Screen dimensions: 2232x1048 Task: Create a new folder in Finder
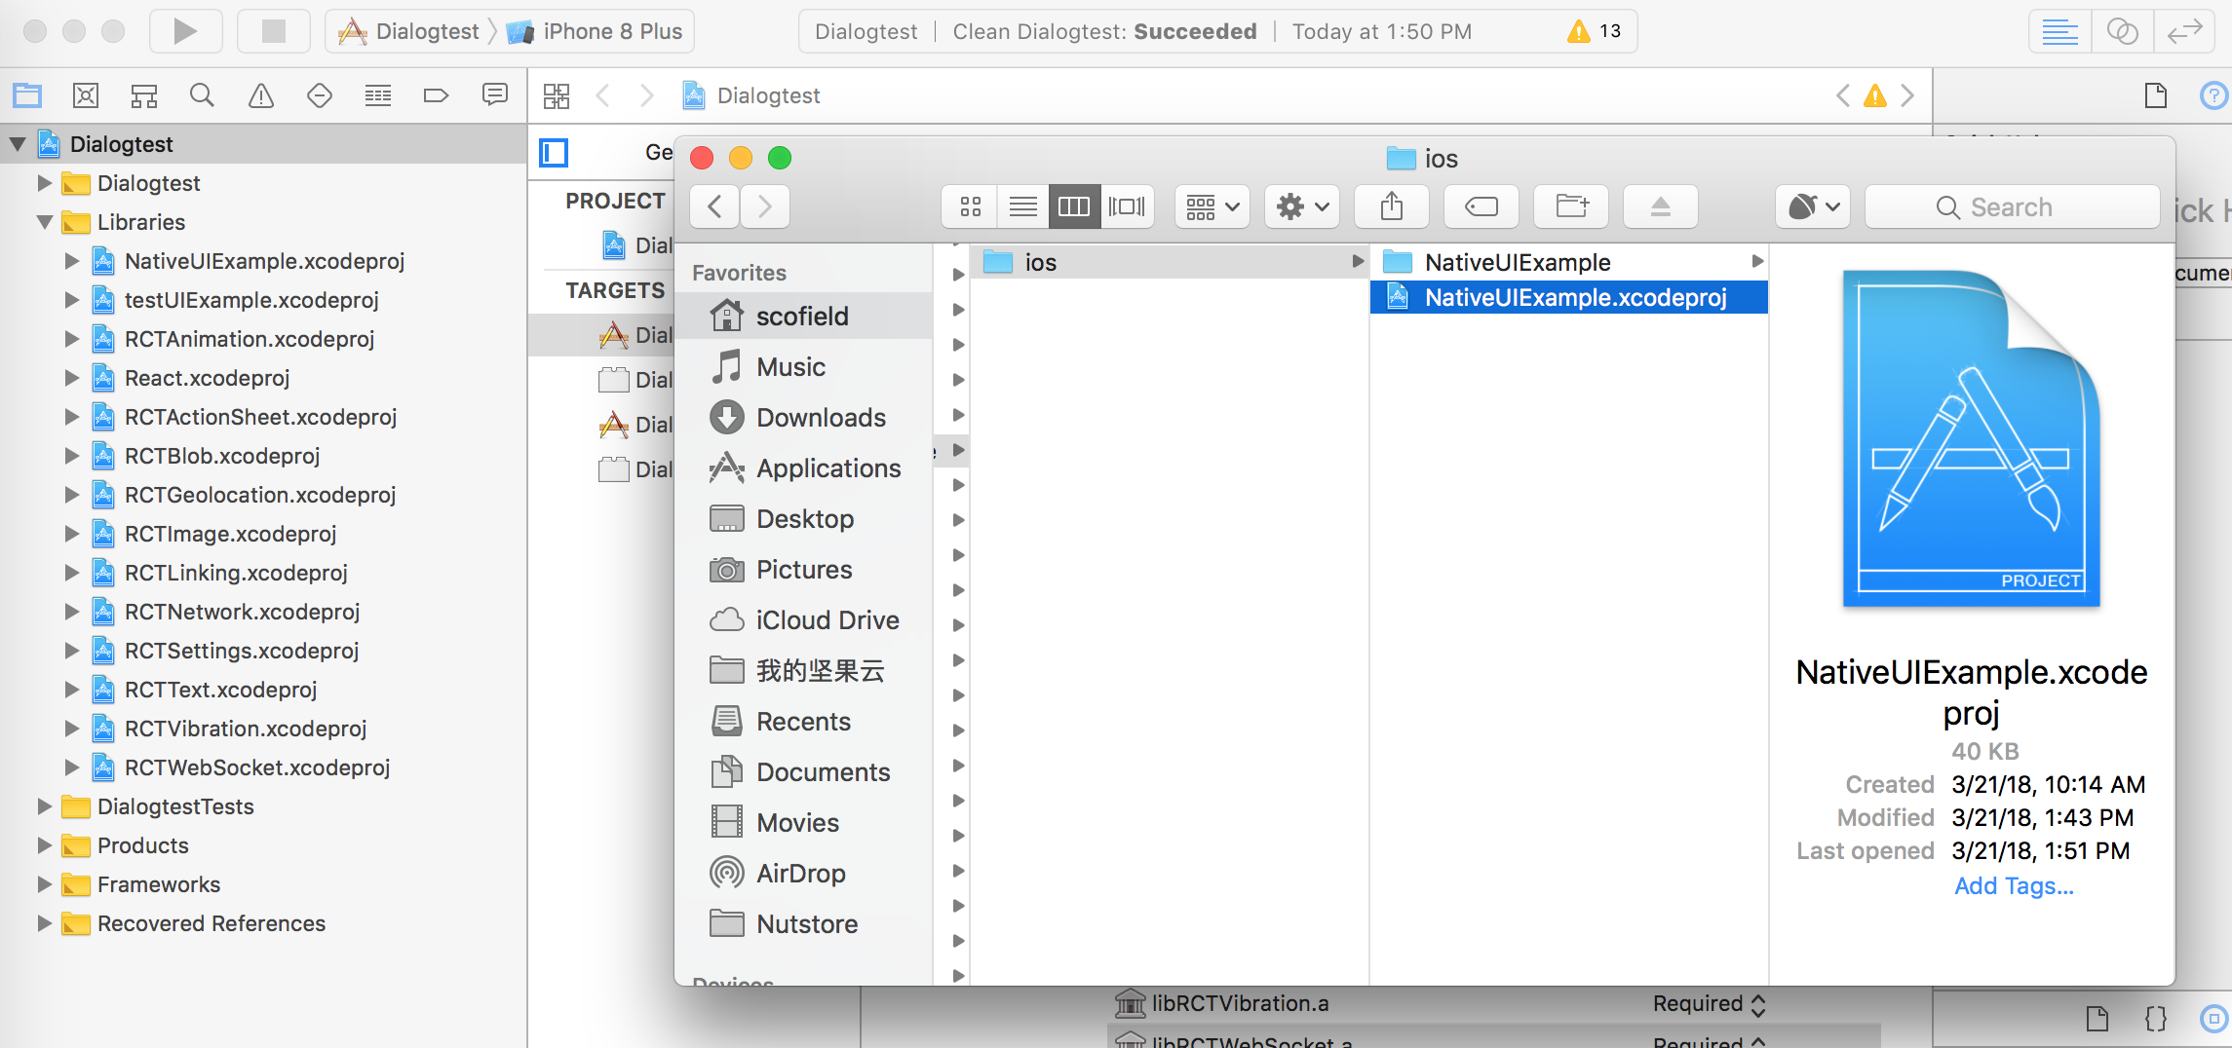tap(1570, 206)
